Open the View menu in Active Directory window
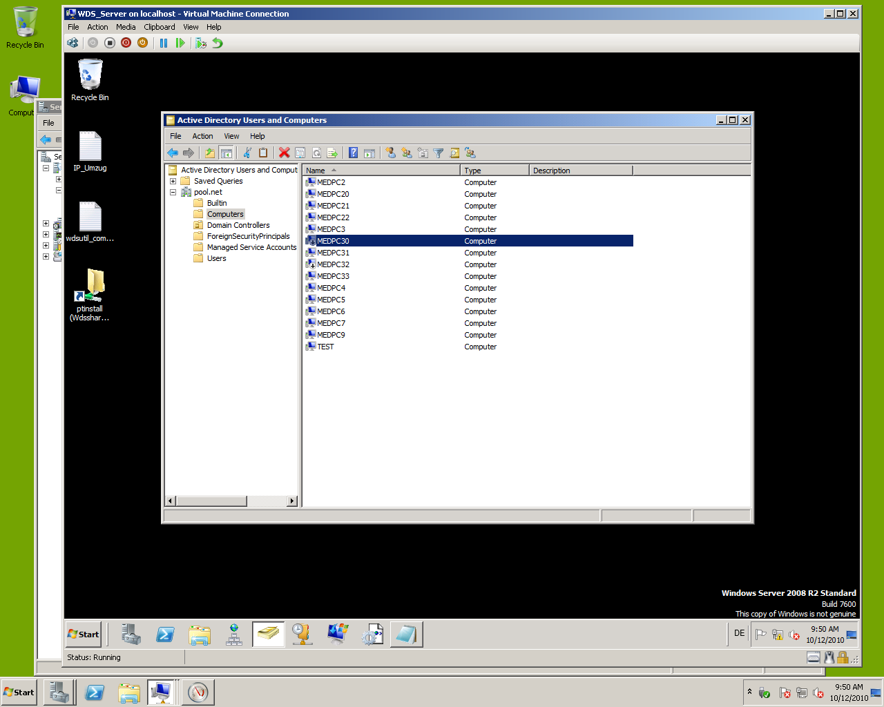This screenshot has height=707, width=884. pos(231,136)
